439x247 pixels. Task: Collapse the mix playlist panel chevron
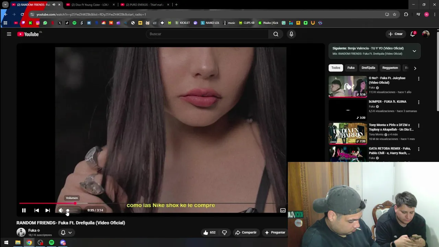coord(414,51)
